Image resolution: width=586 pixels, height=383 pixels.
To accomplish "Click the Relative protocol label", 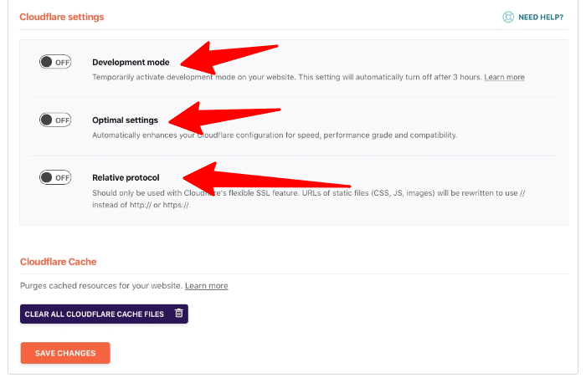I will (x=126, y=177).
